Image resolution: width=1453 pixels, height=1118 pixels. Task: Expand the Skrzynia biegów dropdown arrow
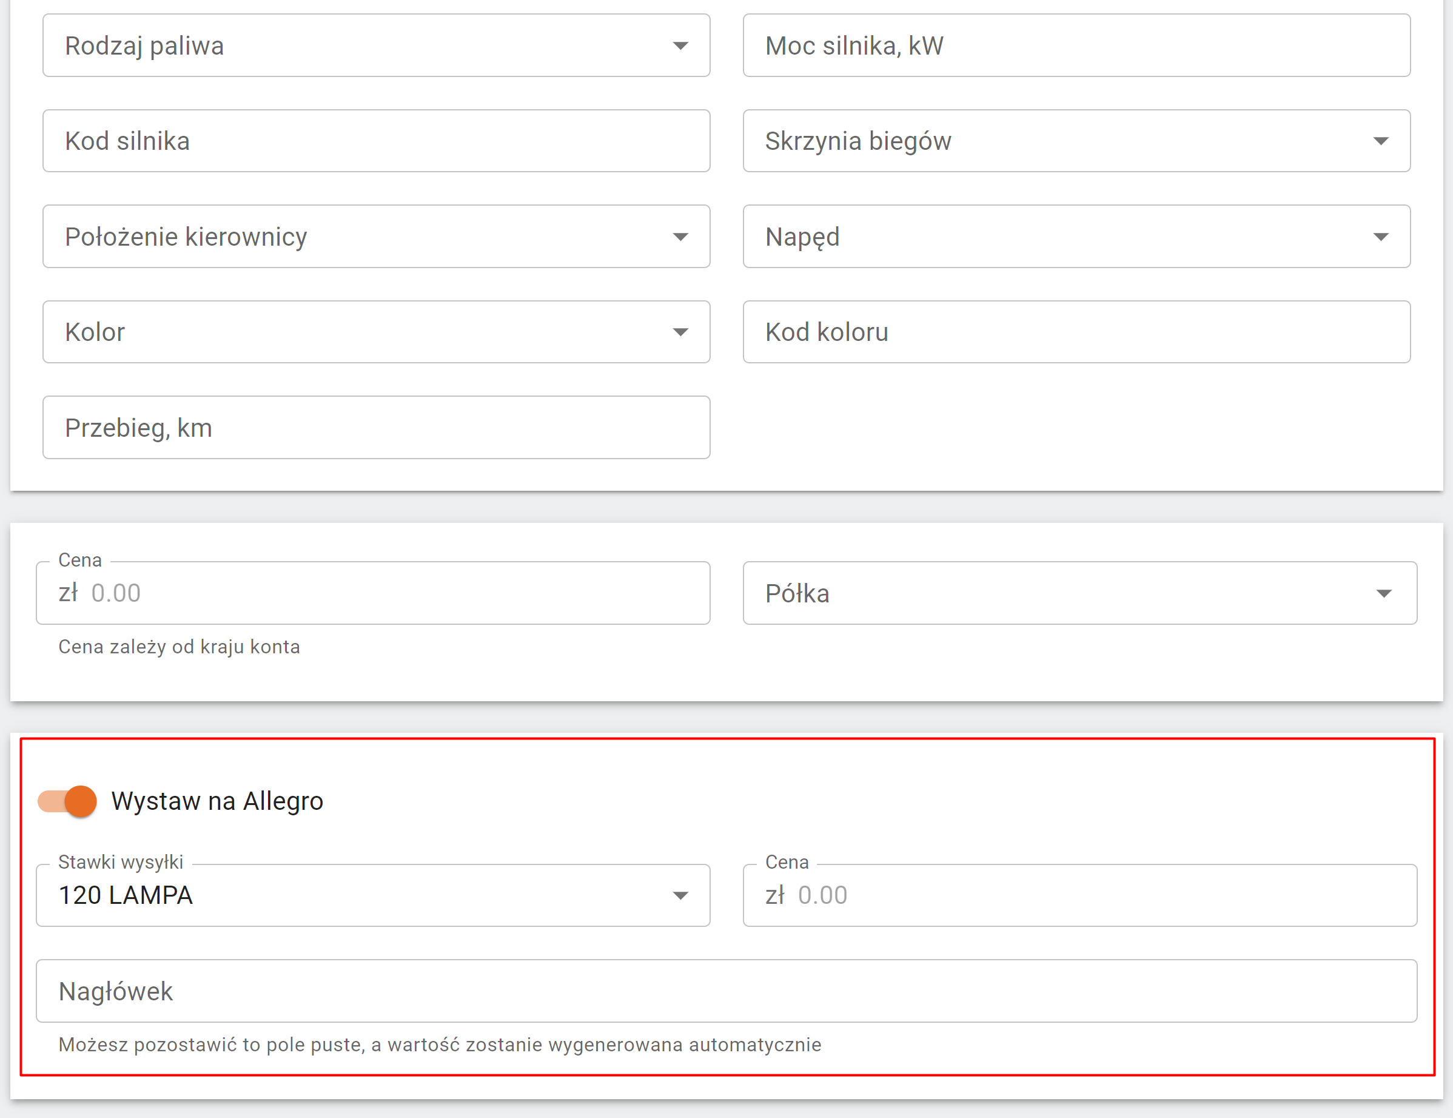tap(1380, 141)
